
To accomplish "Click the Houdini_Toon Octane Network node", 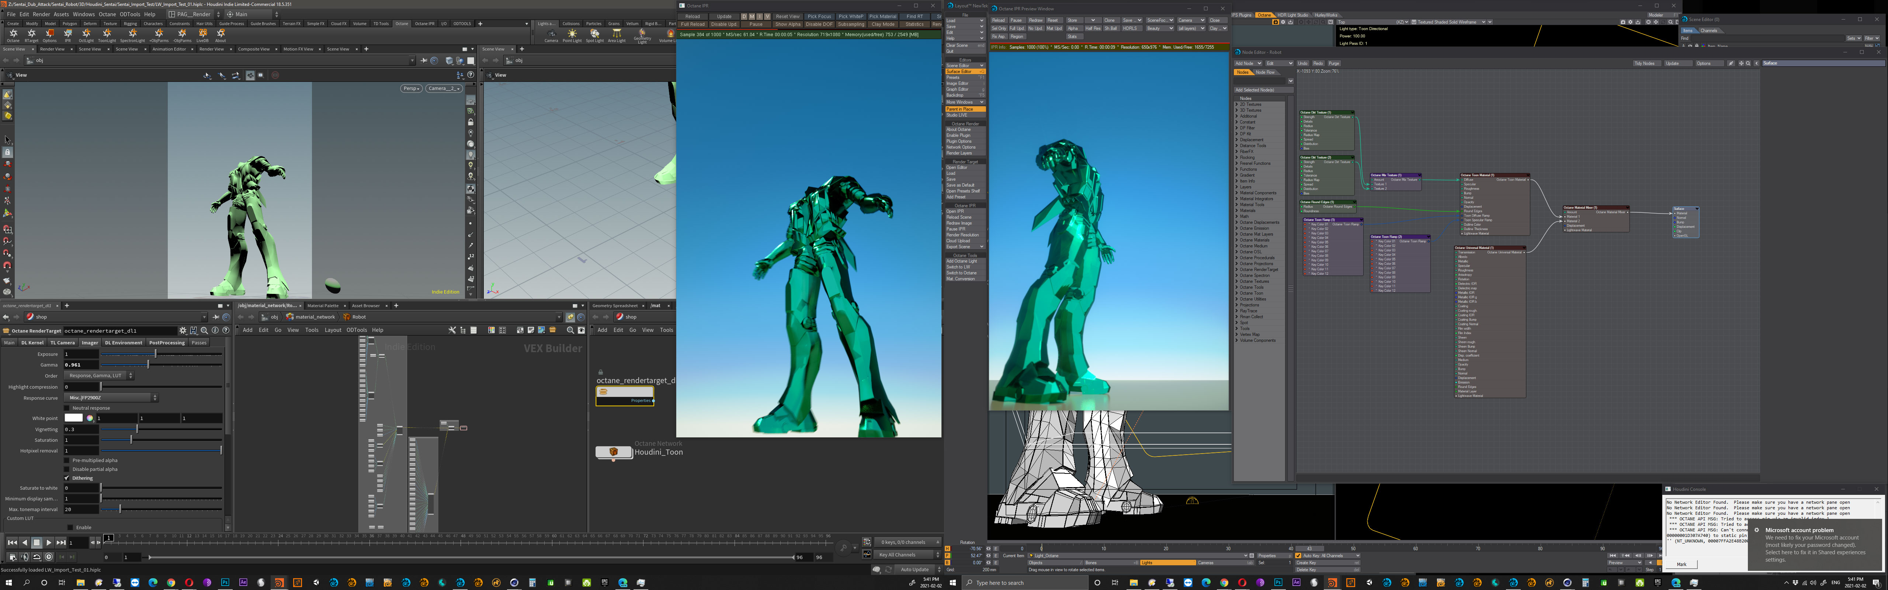I will click(614, 452).
